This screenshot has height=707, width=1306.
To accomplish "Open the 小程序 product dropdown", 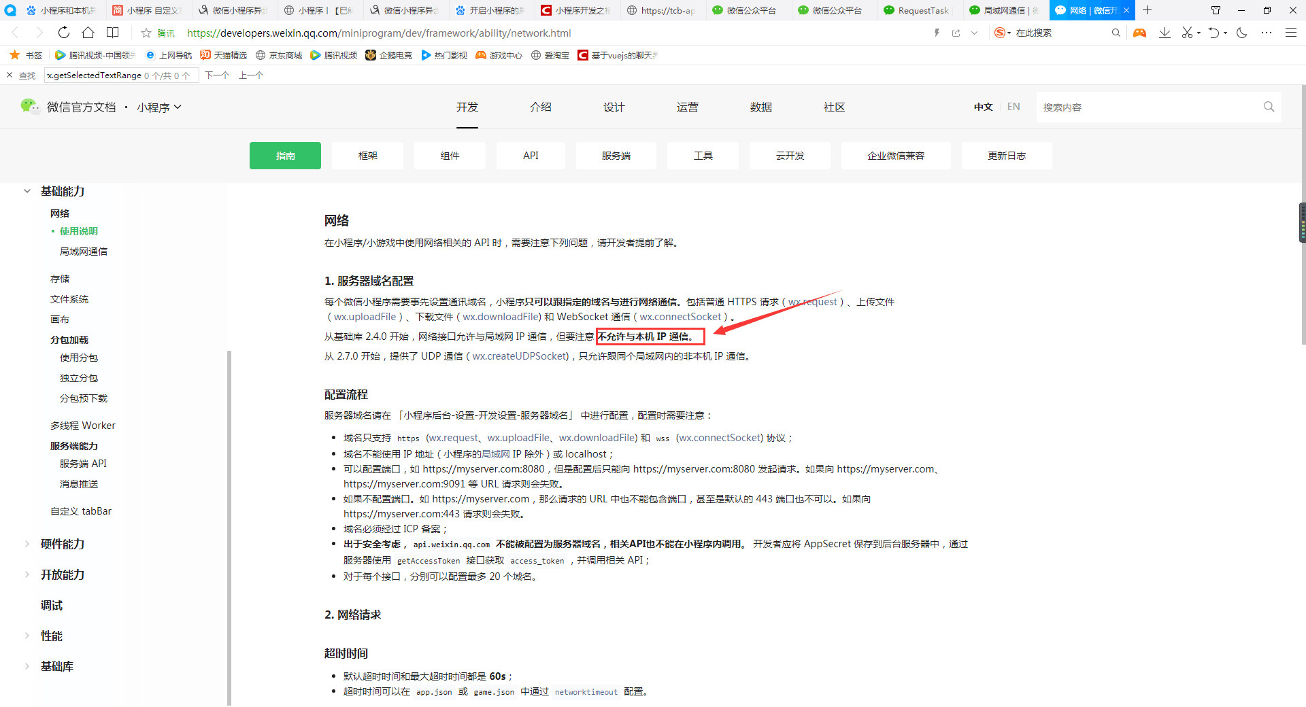I will 159,107.
